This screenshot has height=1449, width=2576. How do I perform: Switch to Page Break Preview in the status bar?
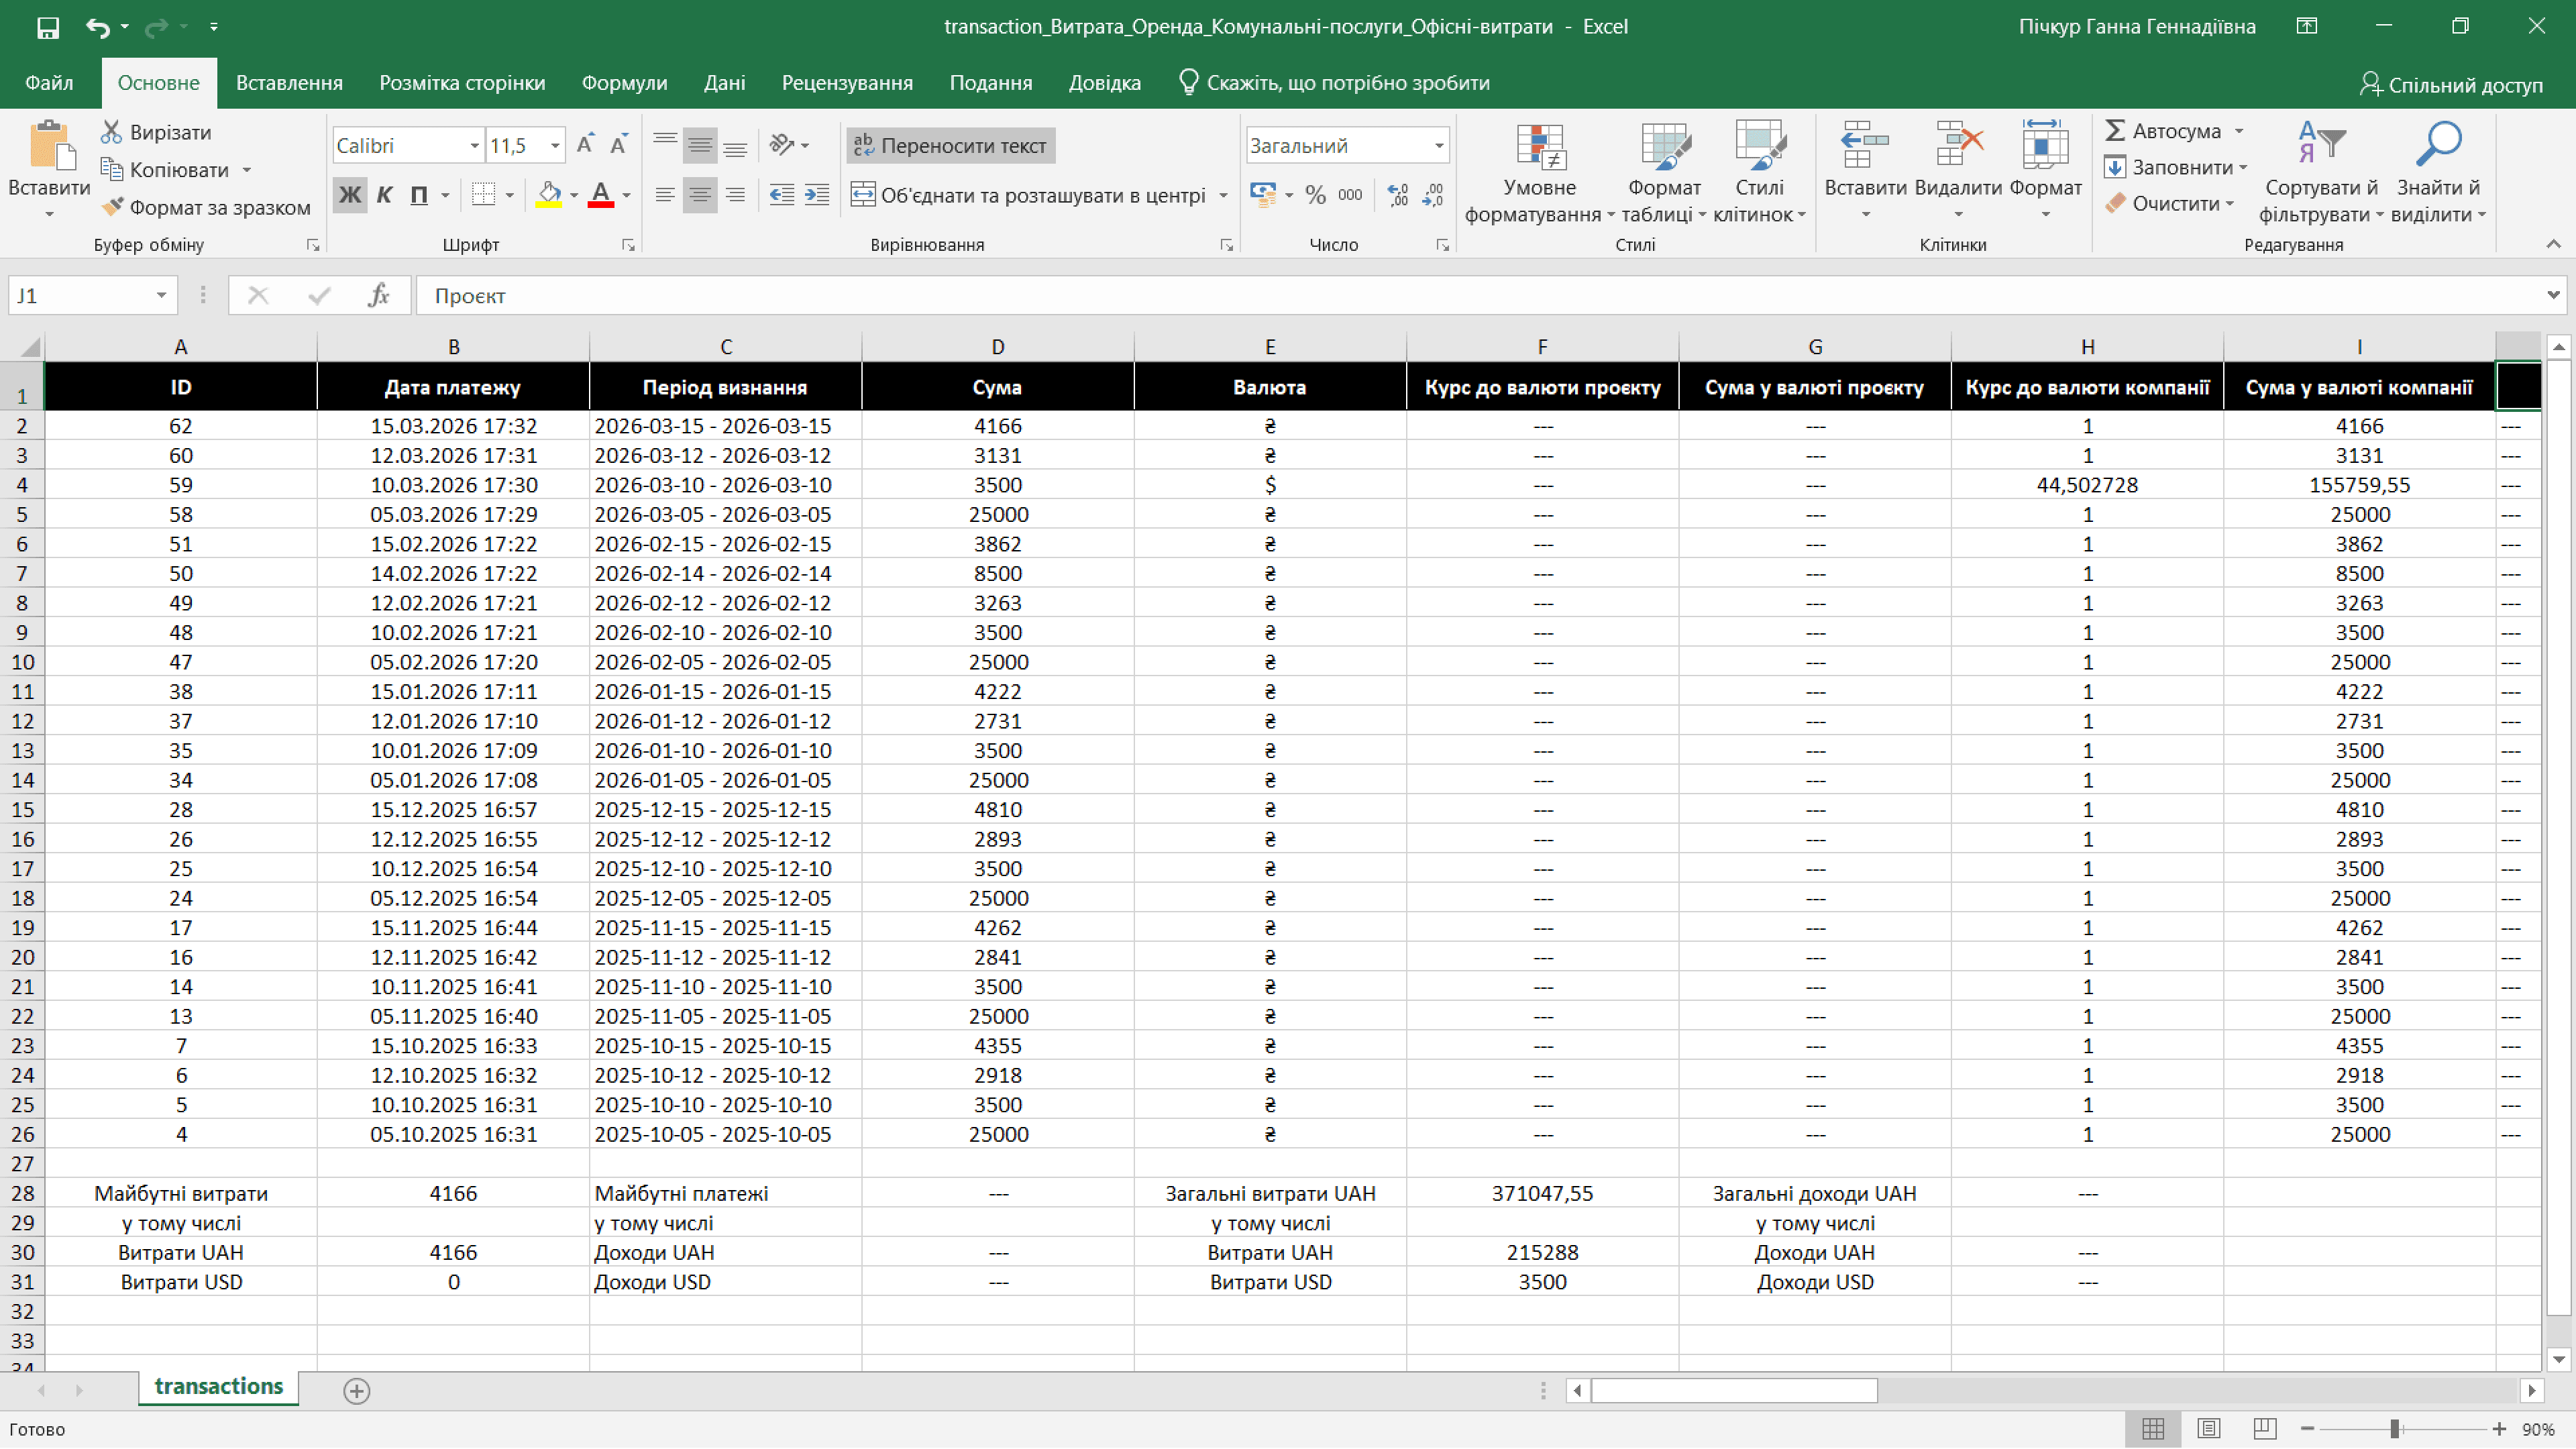coord(2264,1429)
